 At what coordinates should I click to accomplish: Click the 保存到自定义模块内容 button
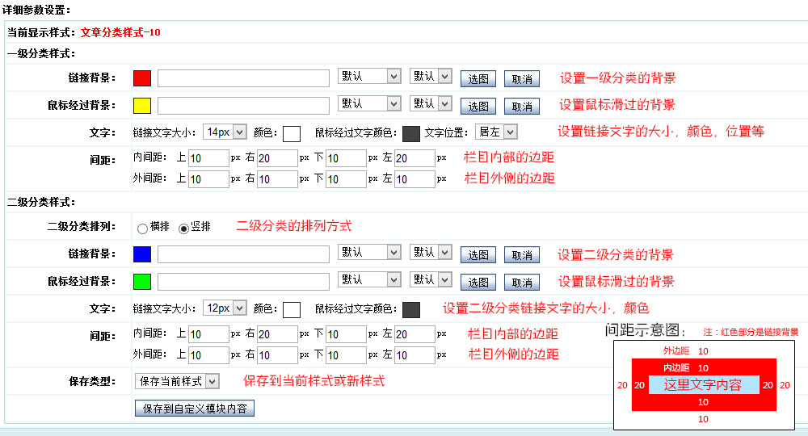click(195, 409)
